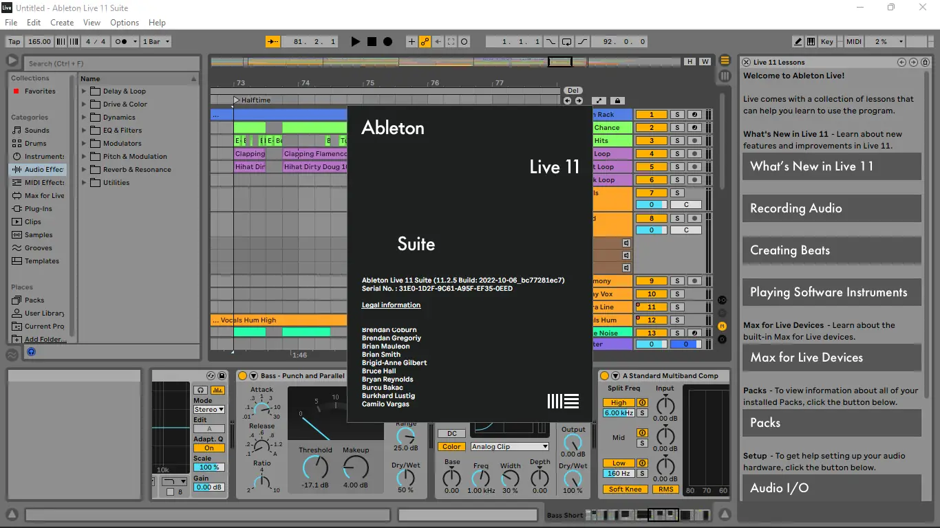Toggle the Follow playback button
The image size is (940, 528).
pos(273,42)
